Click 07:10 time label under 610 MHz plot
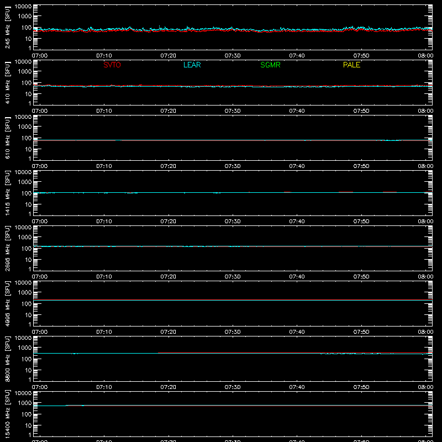The height and width of the screenshot is (442, 442). click(104, 166)
